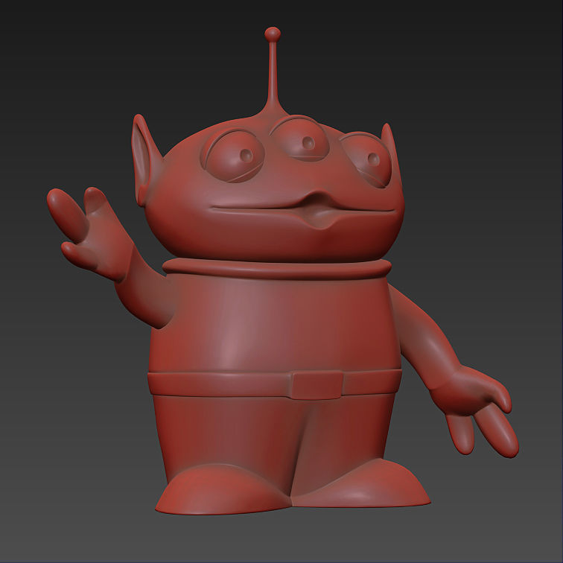Click the ball tip of the alien's antenna
Viewport: 563px width, 563px height.
pyautogui.click(x=273, y=34)
